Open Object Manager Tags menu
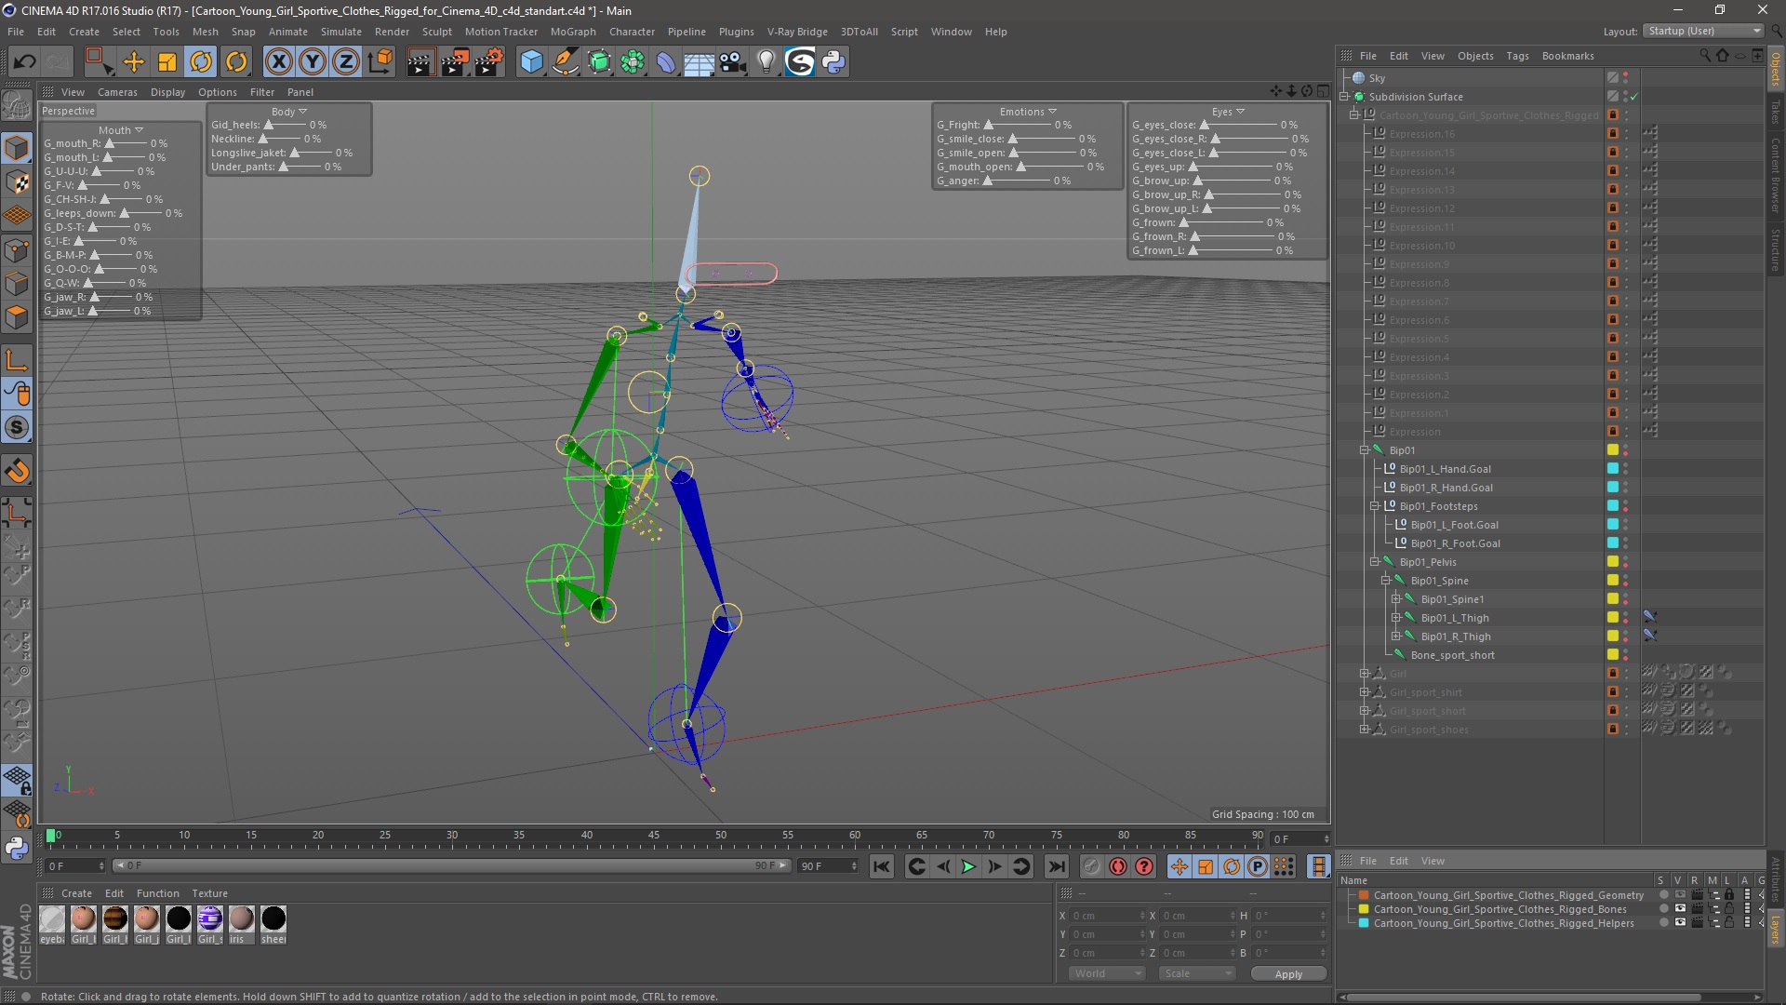Screen dimensions: 1786x1005 1517,56
